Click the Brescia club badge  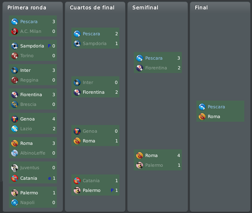(x=15, y=104)
